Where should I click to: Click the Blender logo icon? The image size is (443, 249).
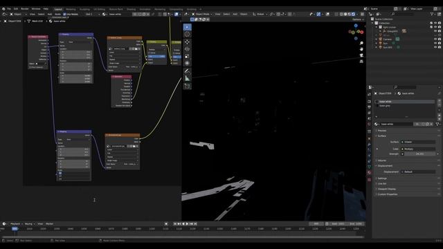[x=3, y=9]
